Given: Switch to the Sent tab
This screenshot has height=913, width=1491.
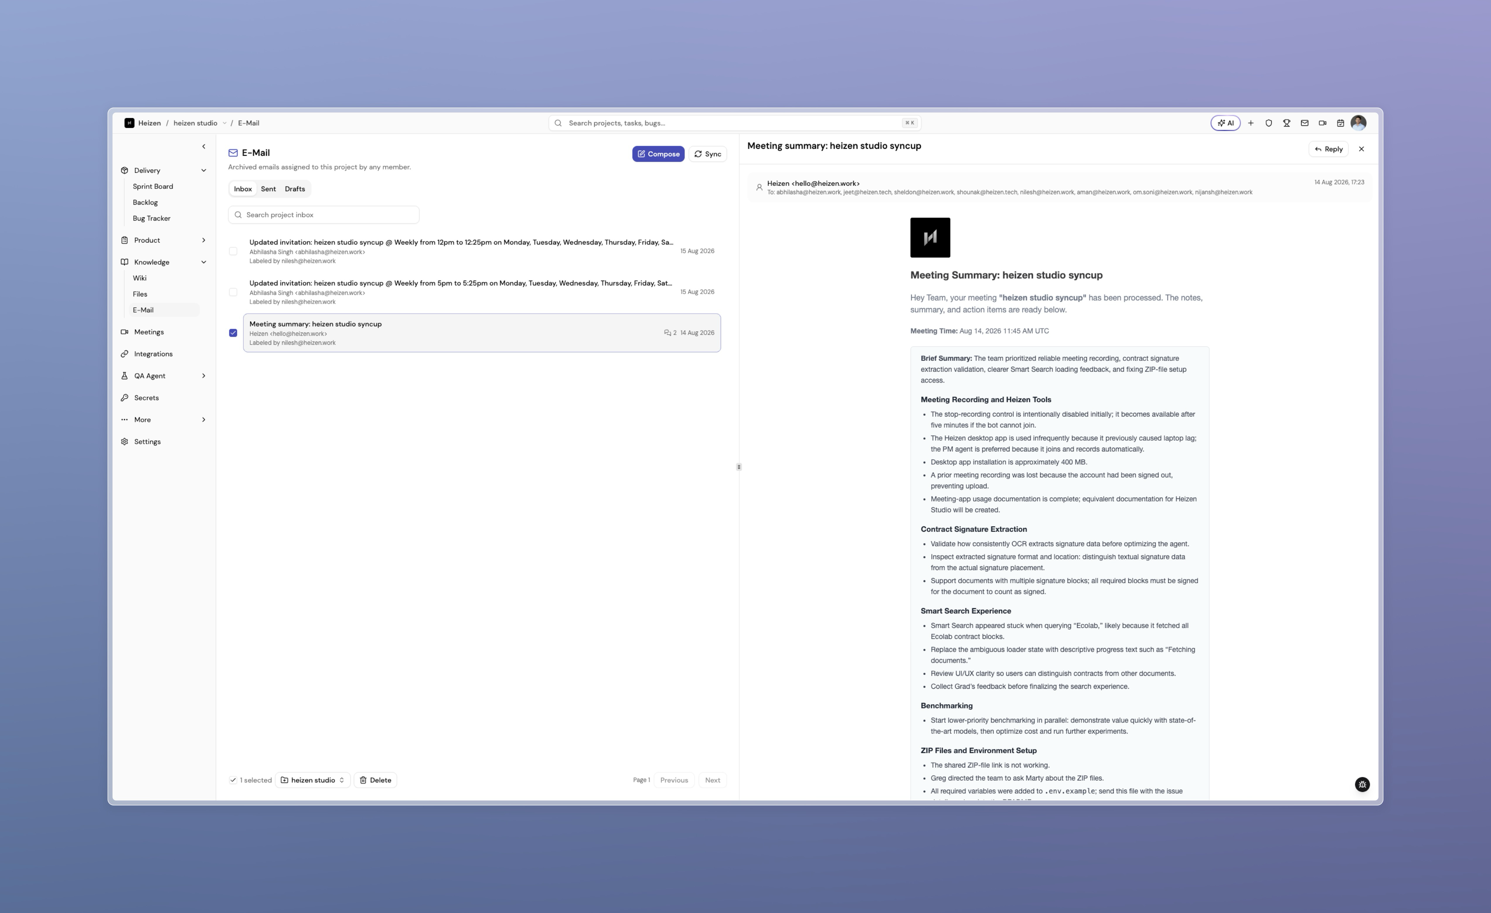Looking at the screenshot, I should coord(268,189).
